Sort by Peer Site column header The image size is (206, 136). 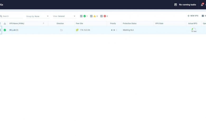coord(79,23)
